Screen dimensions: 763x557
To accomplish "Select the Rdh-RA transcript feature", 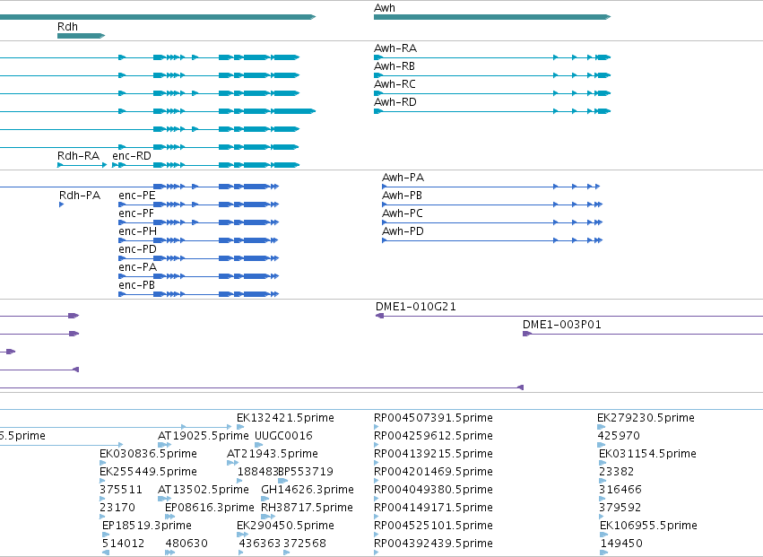I will [x=82, y=165].
